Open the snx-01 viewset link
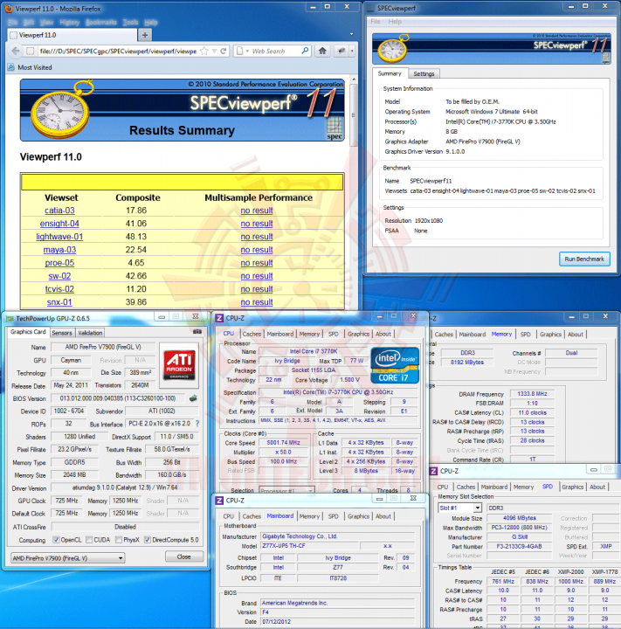The width and height of the screenshot is (621, 629). [x=59, y=302]
